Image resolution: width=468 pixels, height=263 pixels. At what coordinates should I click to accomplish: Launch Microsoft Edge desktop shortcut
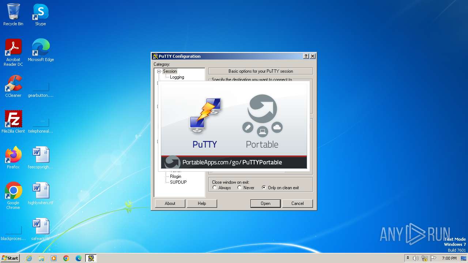tap(41, 50)
